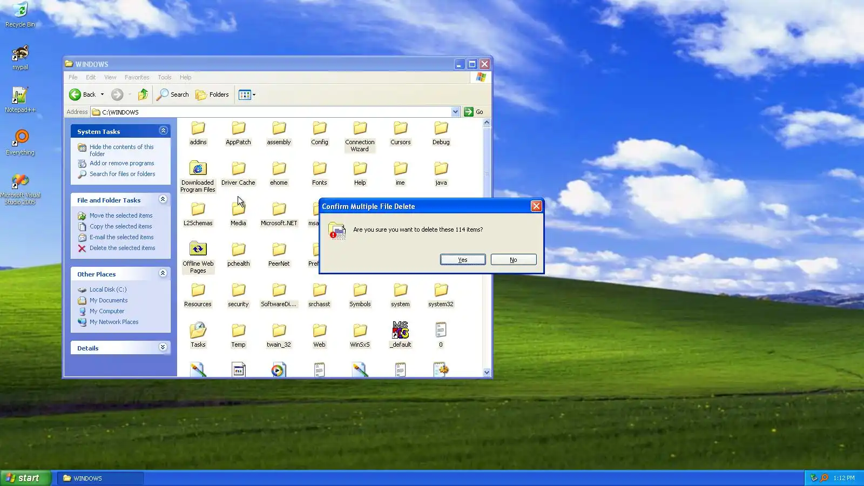Select the Downloaded Program Files folder
Screen dimensions: 864x486
(x=198, y=177)
